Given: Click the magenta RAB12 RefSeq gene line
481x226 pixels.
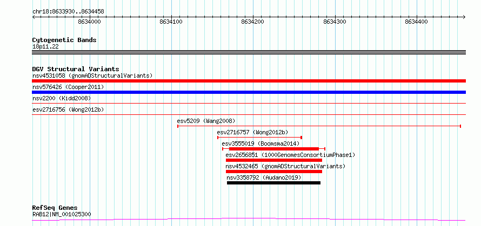Looking at the screenshot, I should (x=249, y=219).
